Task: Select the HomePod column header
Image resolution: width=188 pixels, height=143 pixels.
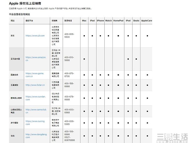Action: (x=118, y=21)
